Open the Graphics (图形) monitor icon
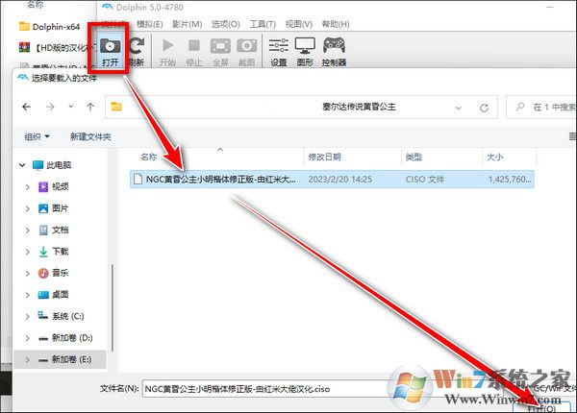Screen dimensions: 577x413 305,52
